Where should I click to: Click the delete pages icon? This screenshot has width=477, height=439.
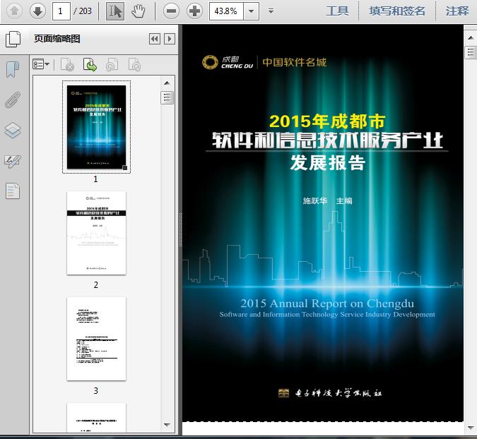(68, 65)
